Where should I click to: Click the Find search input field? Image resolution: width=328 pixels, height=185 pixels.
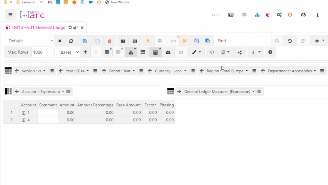[243, 41]
